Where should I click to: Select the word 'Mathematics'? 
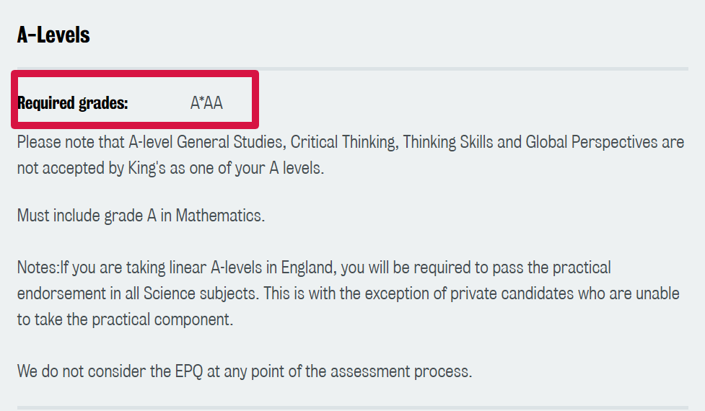point(218,216)
